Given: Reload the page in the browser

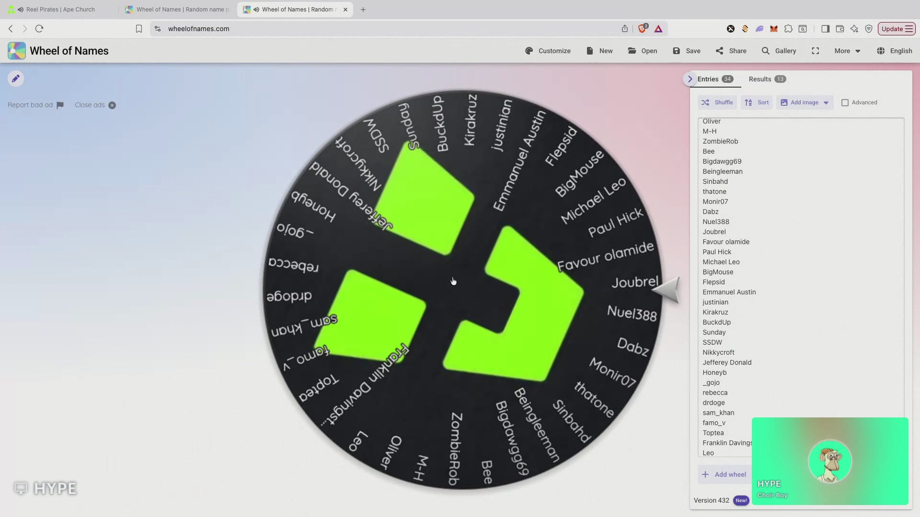Looking at the screenshot, I should (x=39, y=29).
